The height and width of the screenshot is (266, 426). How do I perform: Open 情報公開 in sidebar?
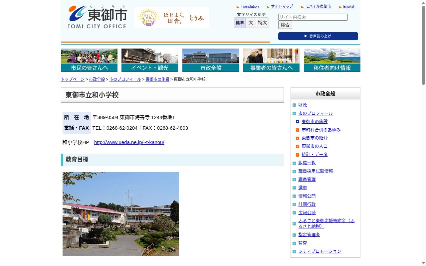tap(307, 196)
